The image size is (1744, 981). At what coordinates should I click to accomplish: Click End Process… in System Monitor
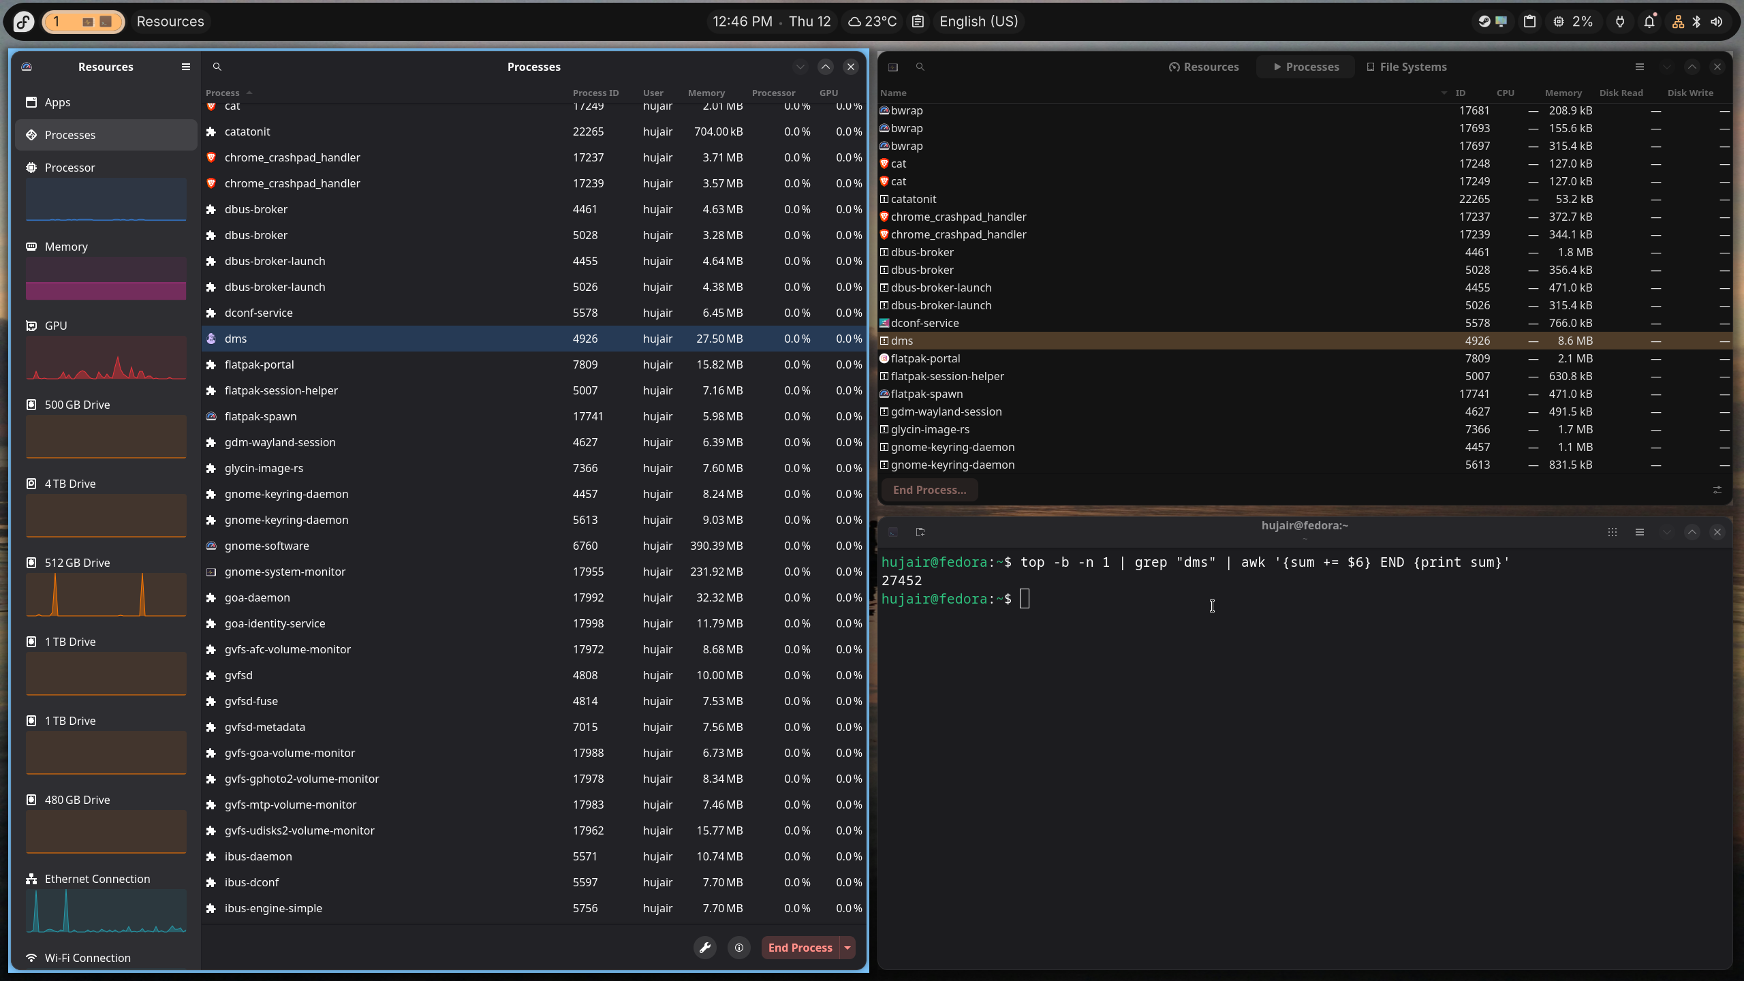929,490
